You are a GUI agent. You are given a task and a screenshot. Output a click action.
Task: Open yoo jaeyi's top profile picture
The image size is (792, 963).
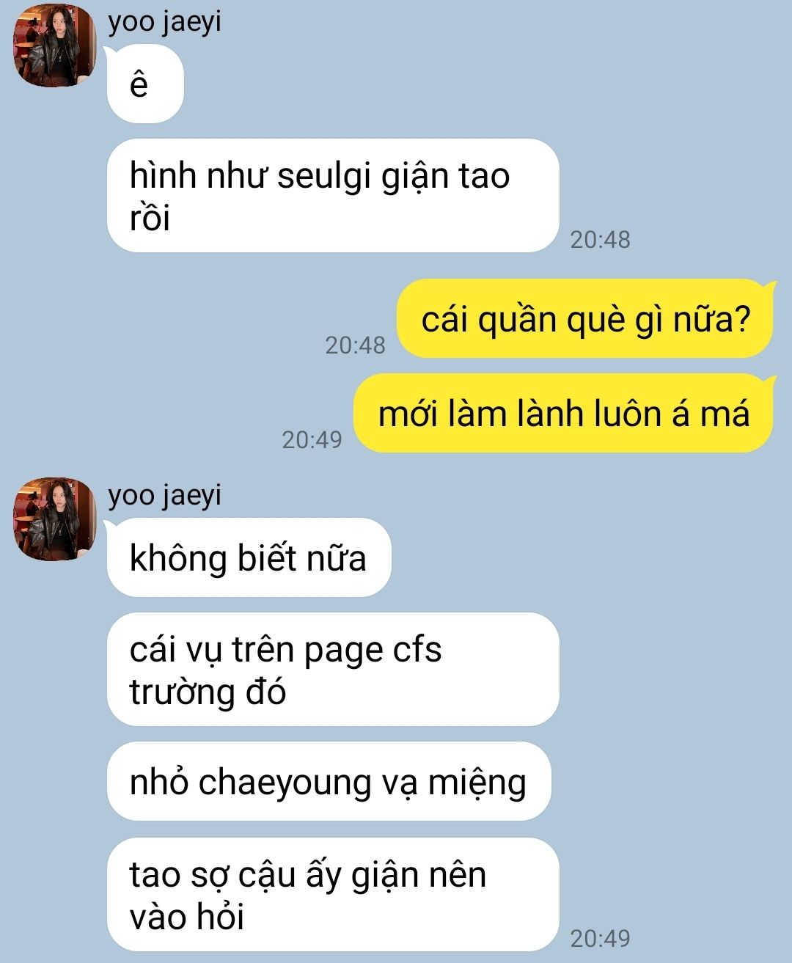(56, 44)
